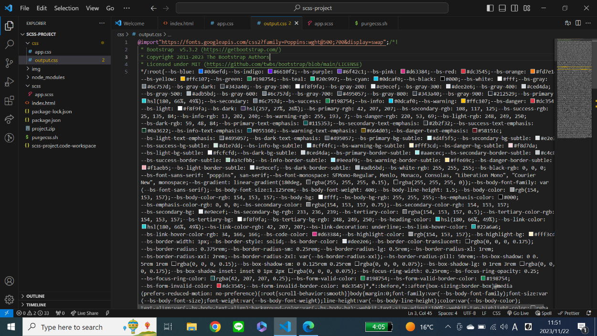
Task: Expand the OUTLINE section
Action: tap(35, 296)
